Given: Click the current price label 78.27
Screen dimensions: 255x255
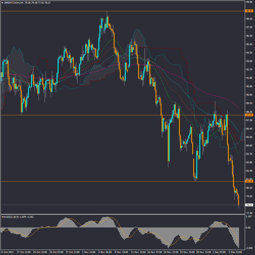Looking at the screenshot, I should [x=249, y=205].
